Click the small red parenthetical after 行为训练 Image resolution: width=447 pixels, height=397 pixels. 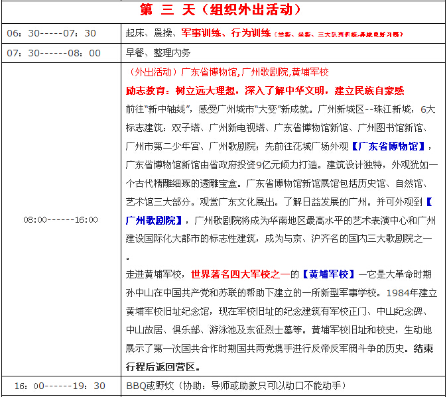[x=339, y=34]
